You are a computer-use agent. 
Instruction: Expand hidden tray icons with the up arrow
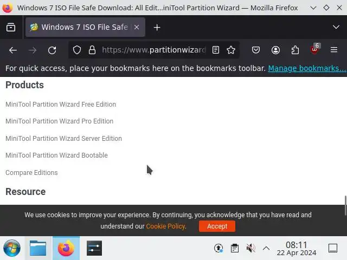point(266,248)
